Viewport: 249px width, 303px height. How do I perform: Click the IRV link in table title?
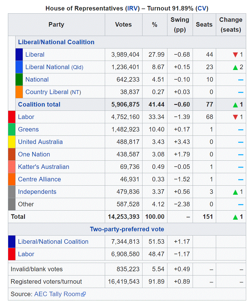tap(133, 8)
